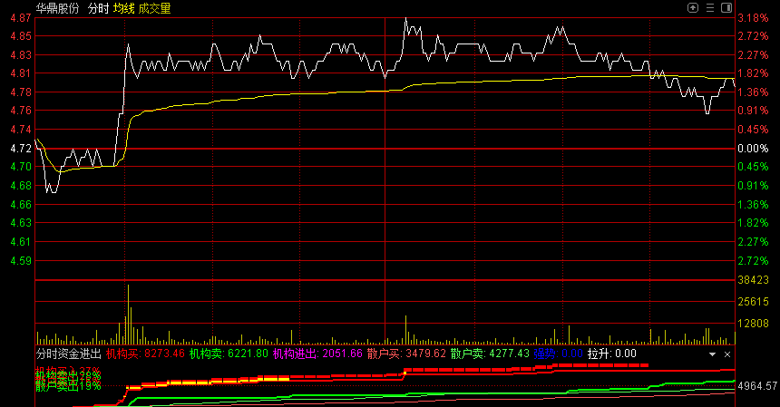Screen dimensions: 780x407
Task: Click the 成交量 volume label
Action: pyautogui.click(x=154, y=8)
